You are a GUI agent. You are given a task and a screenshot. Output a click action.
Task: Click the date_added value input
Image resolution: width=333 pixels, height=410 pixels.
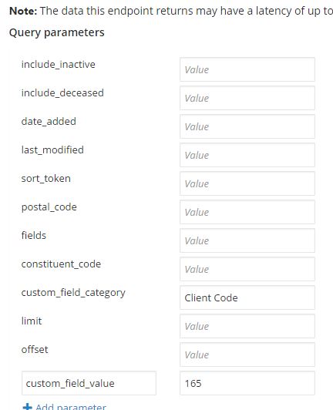click(247, 126)
